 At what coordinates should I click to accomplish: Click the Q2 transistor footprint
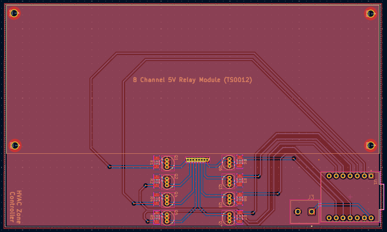coord(168,181)
